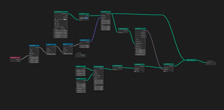This screenshot has width=224, height=110.
Task: Unlink the font with the X icon
Action: (x=66, y=19)
